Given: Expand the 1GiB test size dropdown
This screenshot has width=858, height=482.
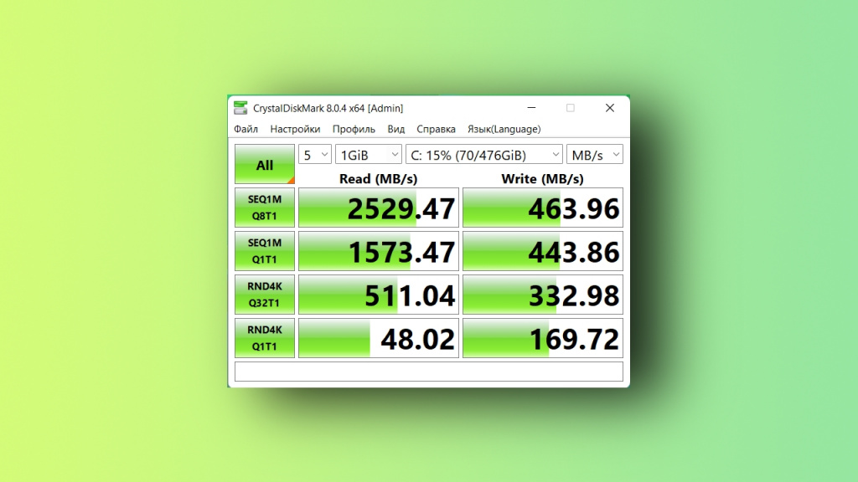Looking at the screenshot, I should (x=369, y=155).
